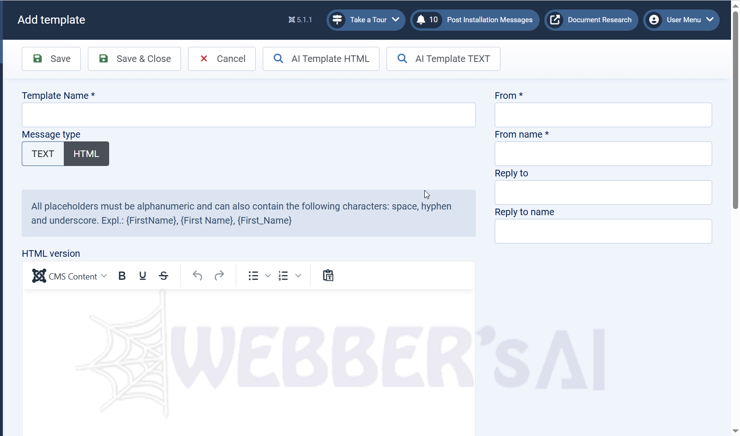Viewport: 740px width, 436px height.
Task: Click the 10 notifications count badge
Action: (433, 20)
